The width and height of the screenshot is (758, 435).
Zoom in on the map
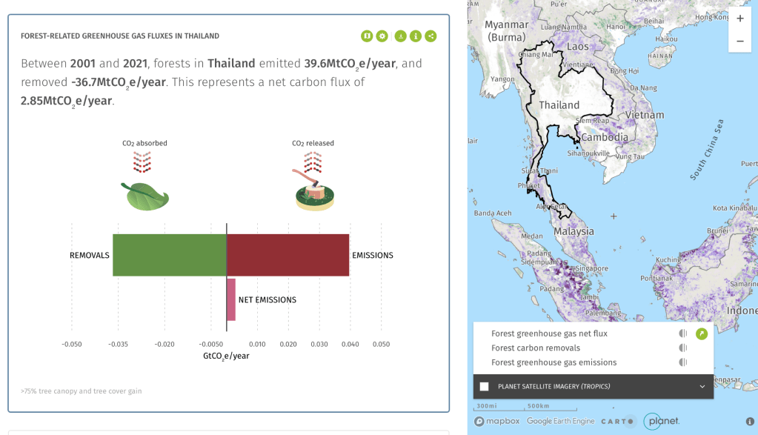739,19
